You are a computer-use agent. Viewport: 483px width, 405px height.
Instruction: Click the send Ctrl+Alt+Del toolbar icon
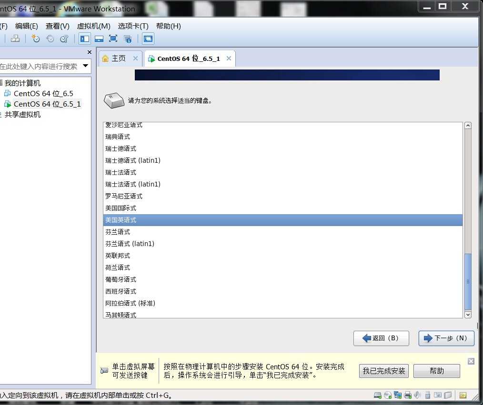pos(15,39)
